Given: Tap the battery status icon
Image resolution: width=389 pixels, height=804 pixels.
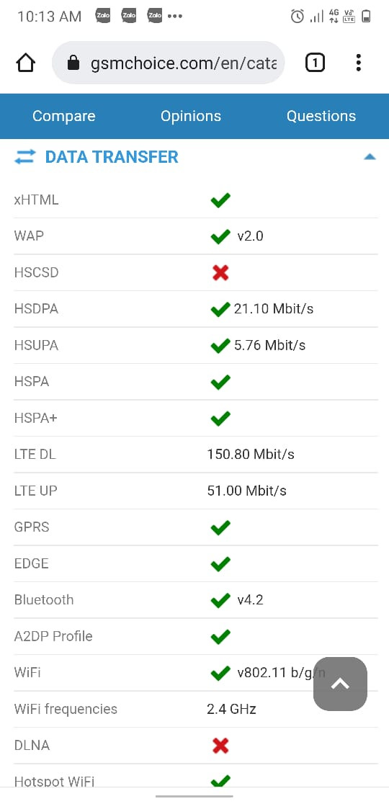Looking at the screenshot, I should pos(366,17).
